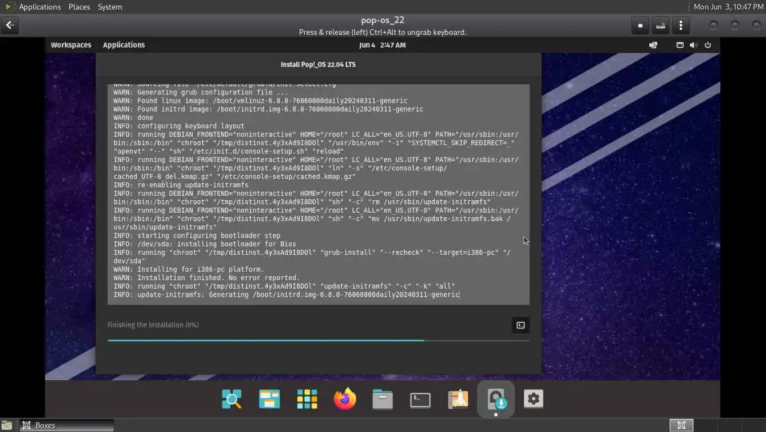The width and height of the screenshot is (766, 432).
Task: Click the Boxes keyboard shortcuts send button
Action: (x=661, y=25)
